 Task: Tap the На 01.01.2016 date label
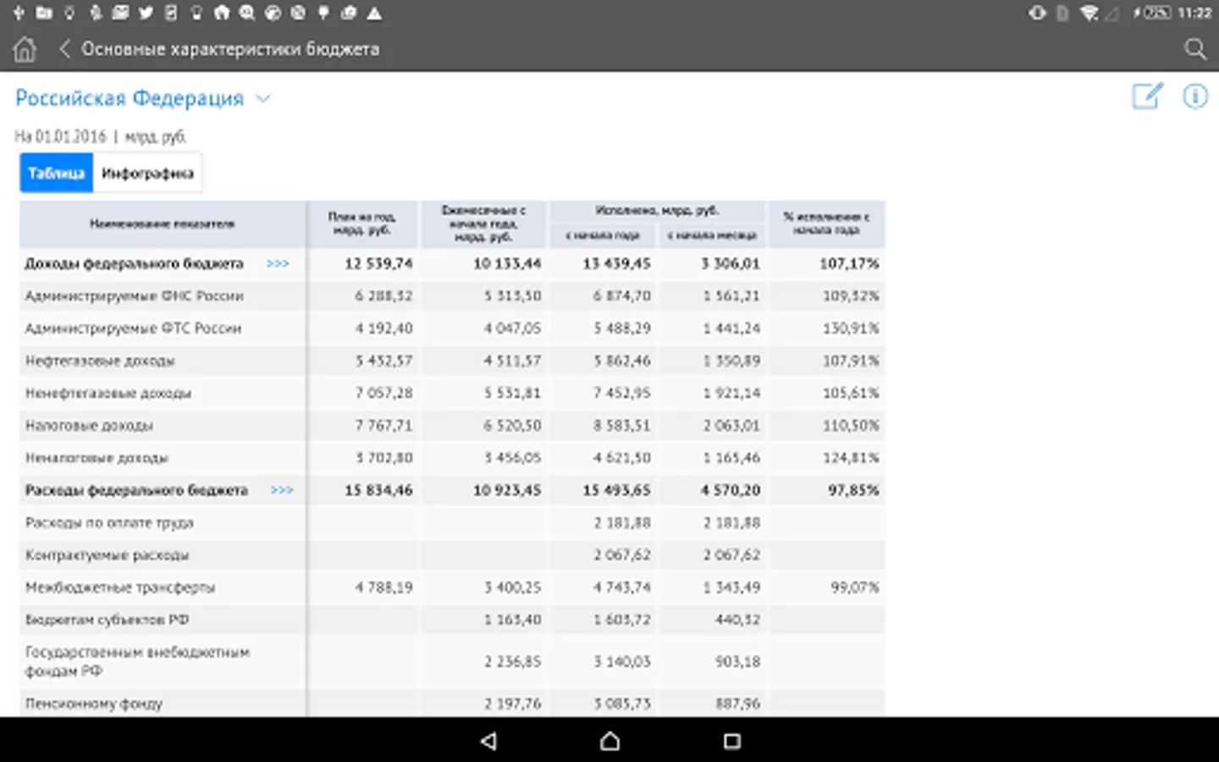[x=60, y=136]
